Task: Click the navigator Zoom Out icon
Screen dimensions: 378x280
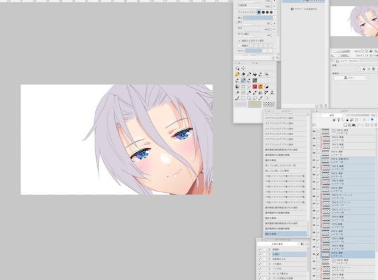Action: 362,51
